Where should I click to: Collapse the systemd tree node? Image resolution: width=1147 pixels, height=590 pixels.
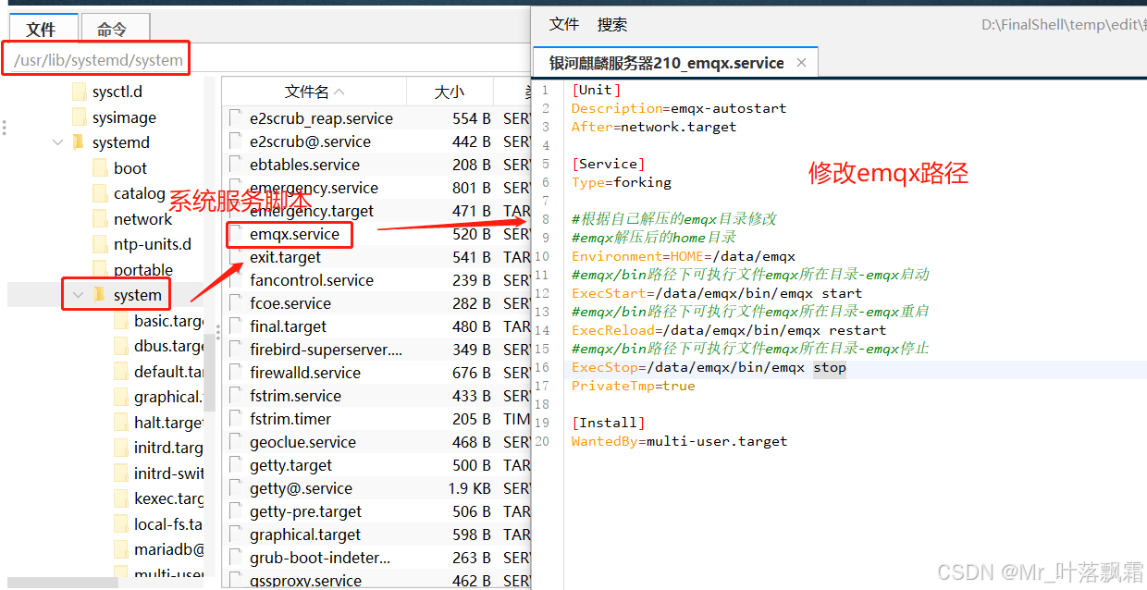57,142
